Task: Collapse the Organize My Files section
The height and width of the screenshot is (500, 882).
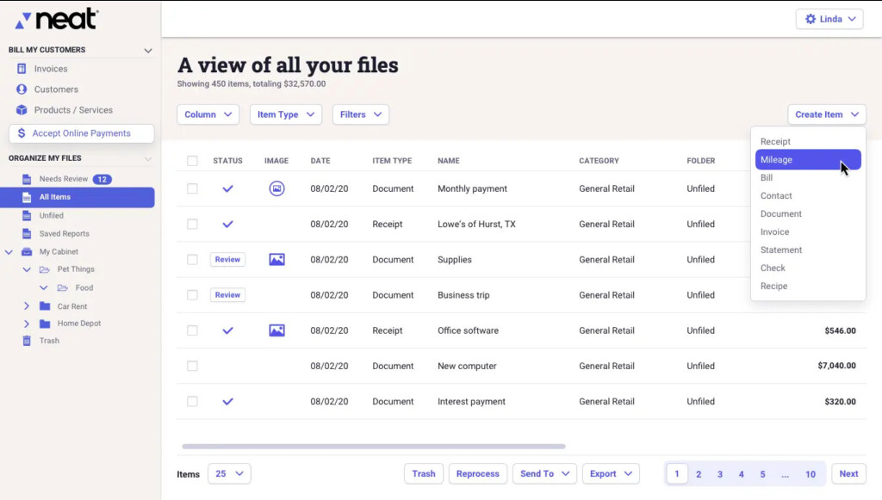Action: [x=148, y=159]
